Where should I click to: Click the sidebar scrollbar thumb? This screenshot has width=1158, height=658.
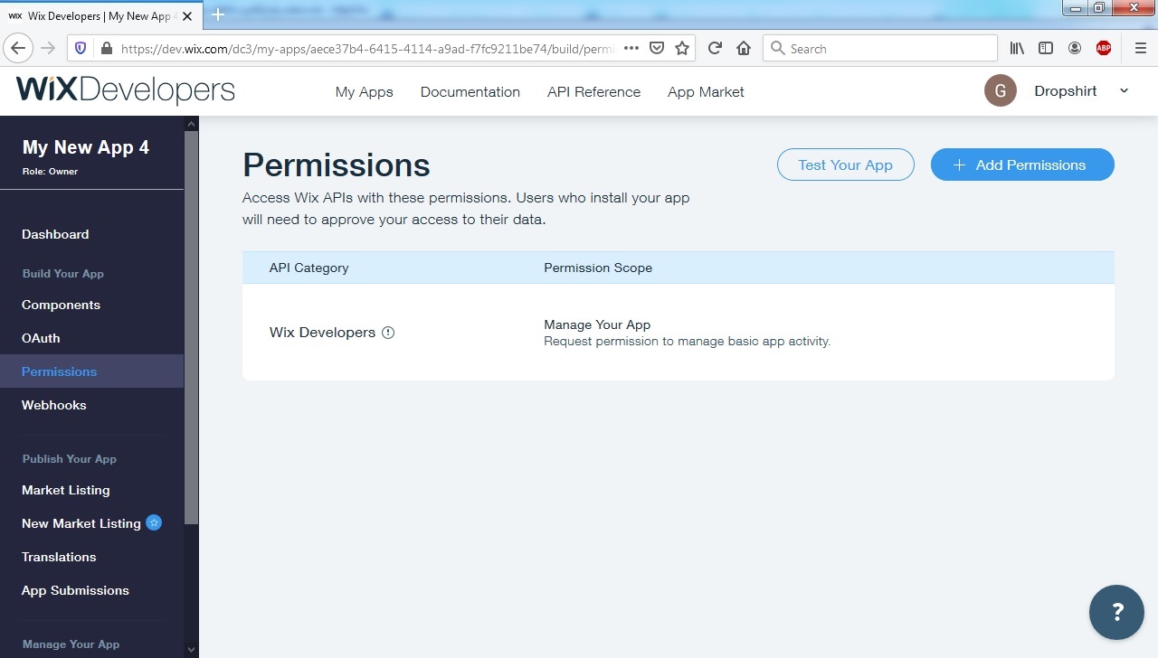pos(191,327)
